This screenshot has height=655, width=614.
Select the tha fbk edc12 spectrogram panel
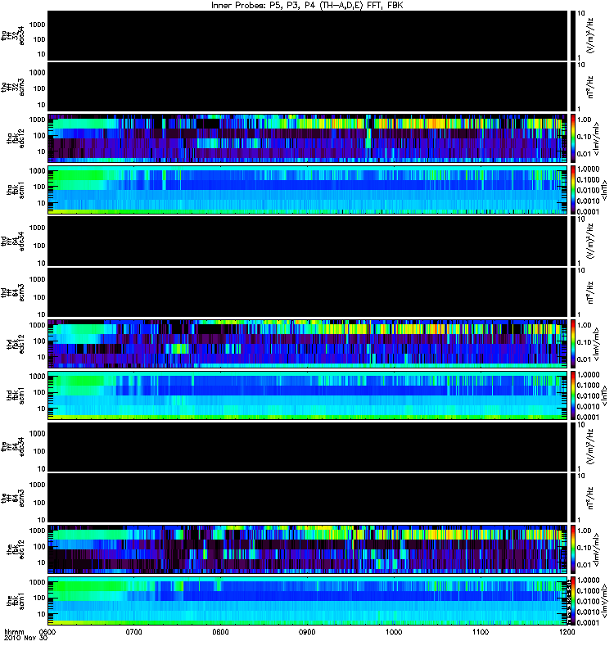tap(308, 138)
